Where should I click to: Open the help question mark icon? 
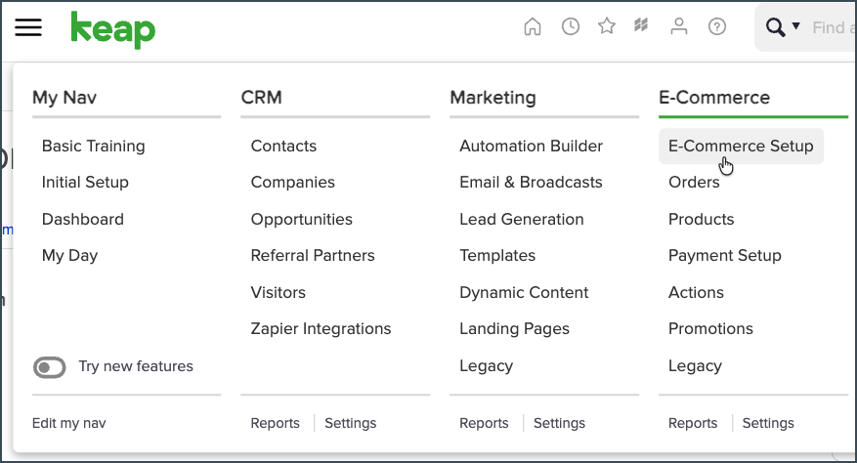pos(716,26)
